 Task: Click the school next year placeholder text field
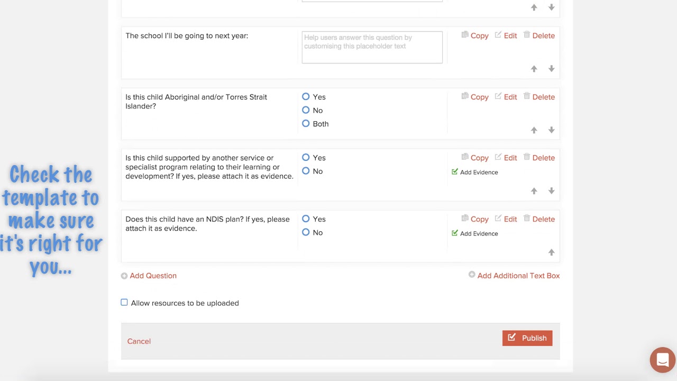(x=372, y=47)
